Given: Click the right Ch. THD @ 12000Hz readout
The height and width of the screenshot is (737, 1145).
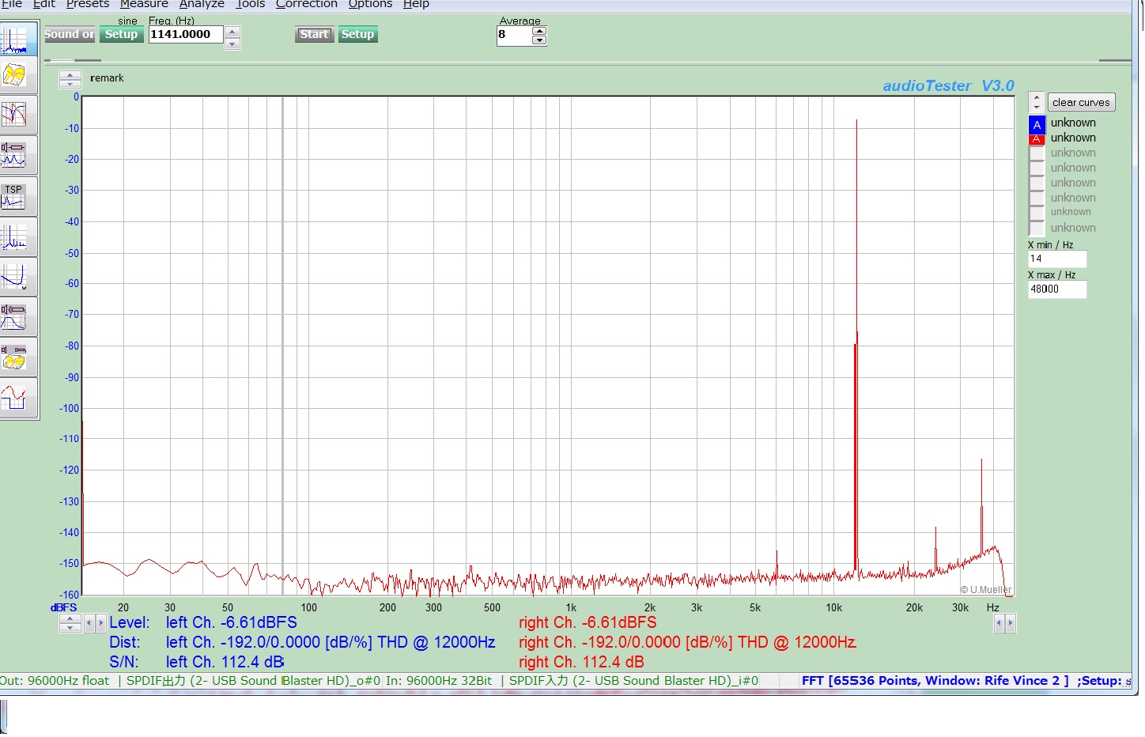Looking at the screenshot, I should tap(687, 642).
